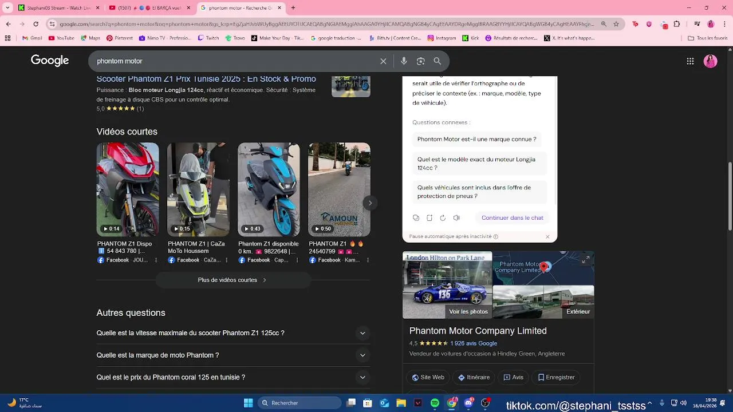Click Site Web button for Phantom Motor

428,378
